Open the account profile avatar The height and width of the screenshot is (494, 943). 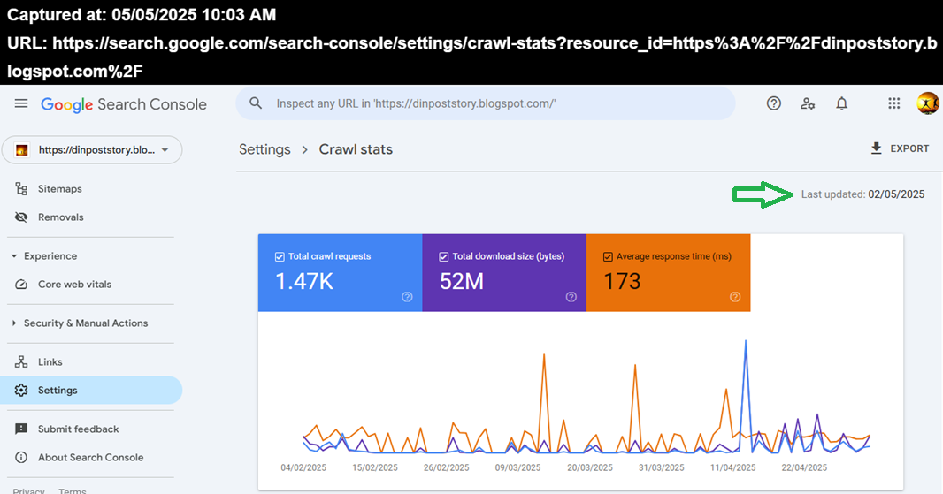pos(927,103)
